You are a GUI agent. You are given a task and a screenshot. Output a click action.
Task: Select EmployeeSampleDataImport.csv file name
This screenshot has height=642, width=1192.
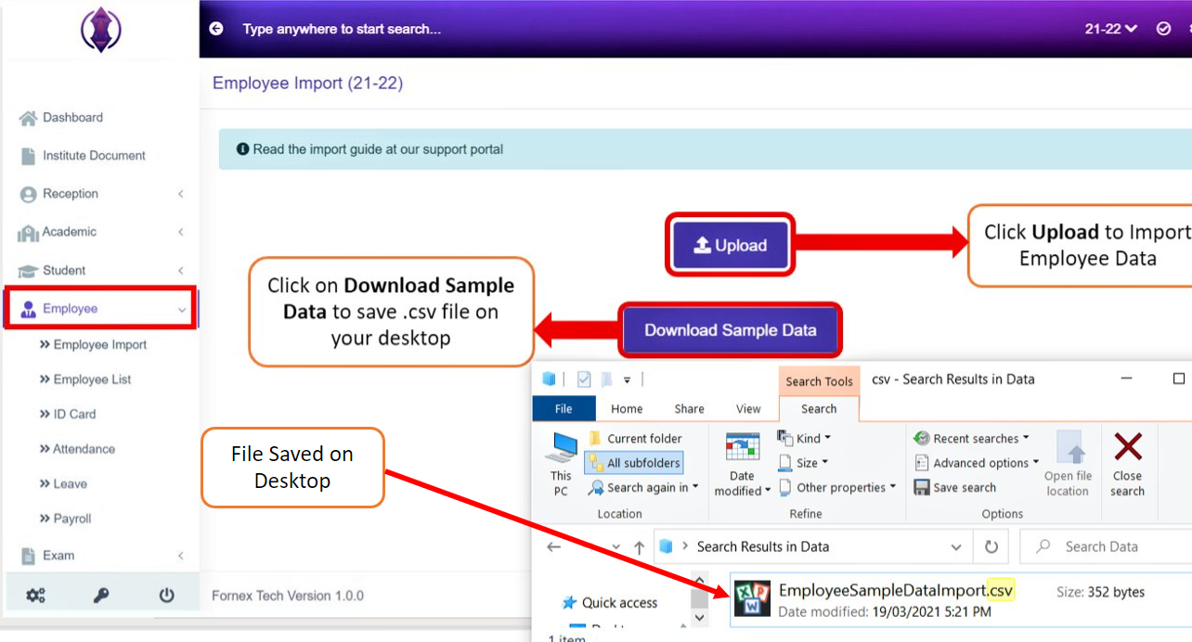pos(896,591)
